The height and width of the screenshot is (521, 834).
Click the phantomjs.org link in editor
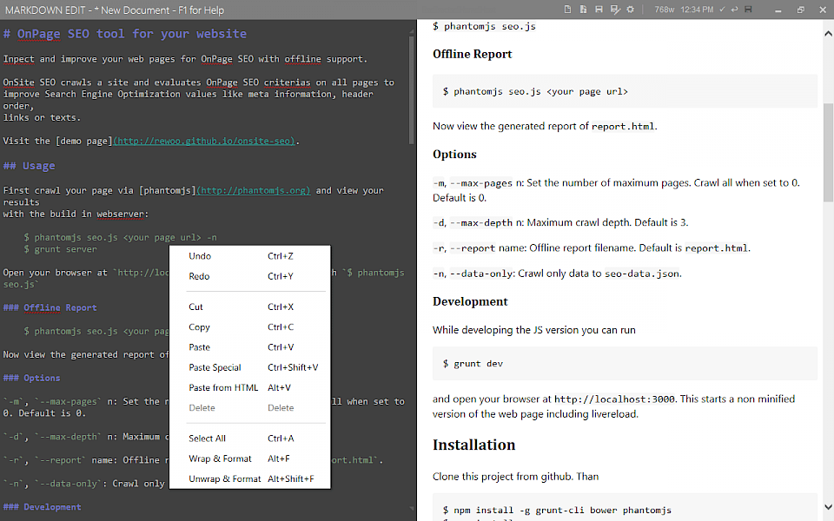click(x=253, y=190)
